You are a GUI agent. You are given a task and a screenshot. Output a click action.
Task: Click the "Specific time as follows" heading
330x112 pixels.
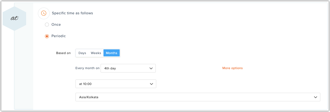point(72,13)
